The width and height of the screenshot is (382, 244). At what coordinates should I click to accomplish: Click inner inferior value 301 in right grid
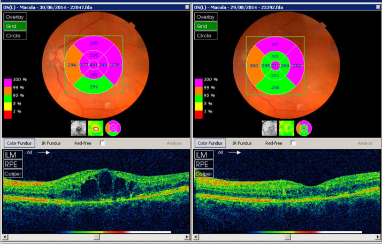[275, 75]
